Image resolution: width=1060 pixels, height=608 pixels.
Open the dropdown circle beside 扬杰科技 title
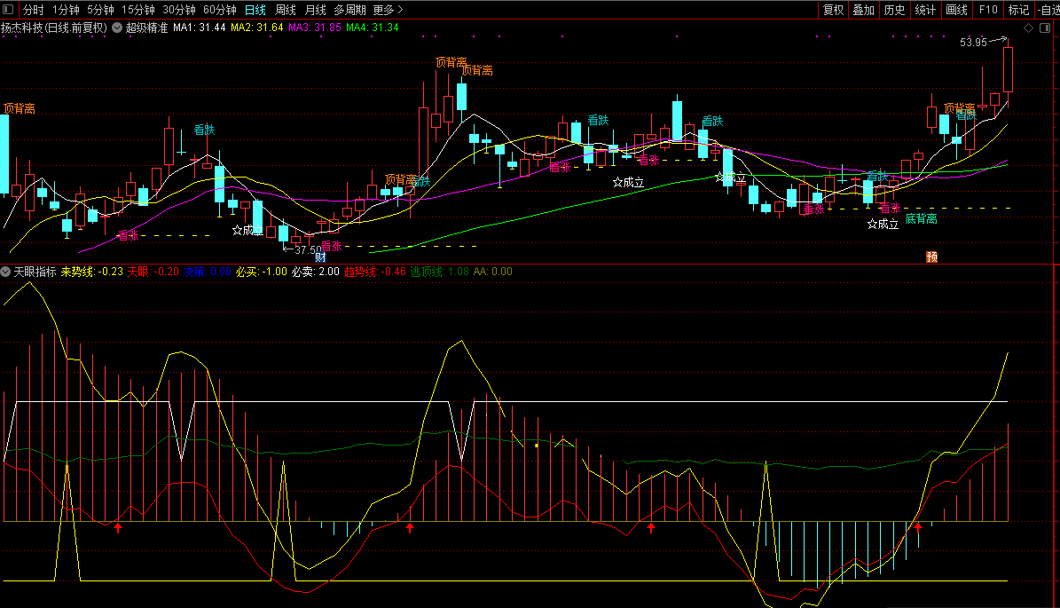(x=117, y=28)
